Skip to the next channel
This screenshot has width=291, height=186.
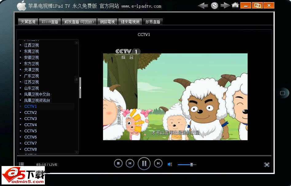pos(158,164)
